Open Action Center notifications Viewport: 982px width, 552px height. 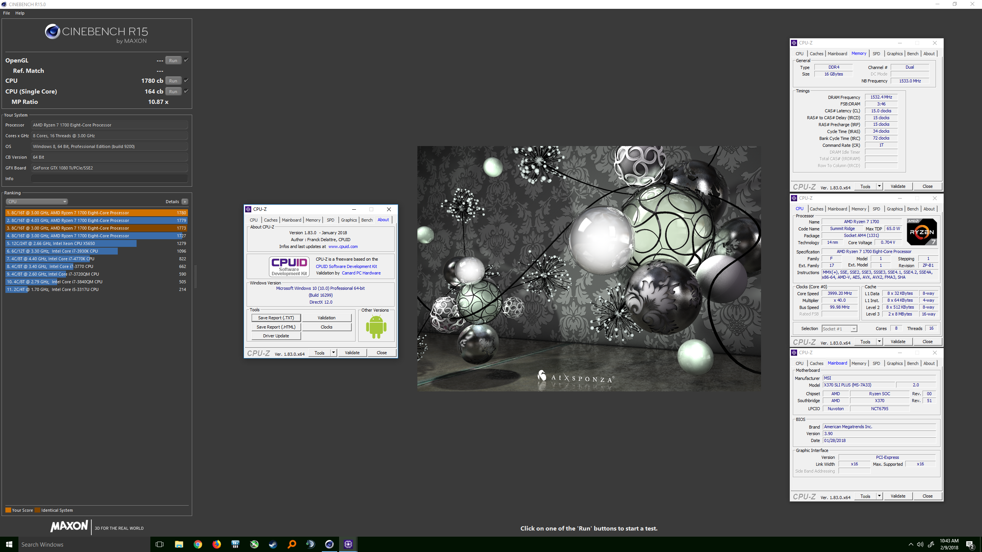pos(970,544)
